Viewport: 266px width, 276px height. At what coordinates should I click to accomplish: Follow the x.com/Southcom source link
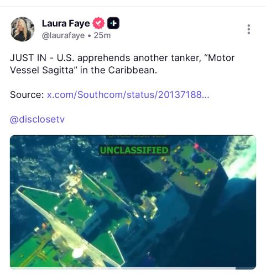pos(128,94)
